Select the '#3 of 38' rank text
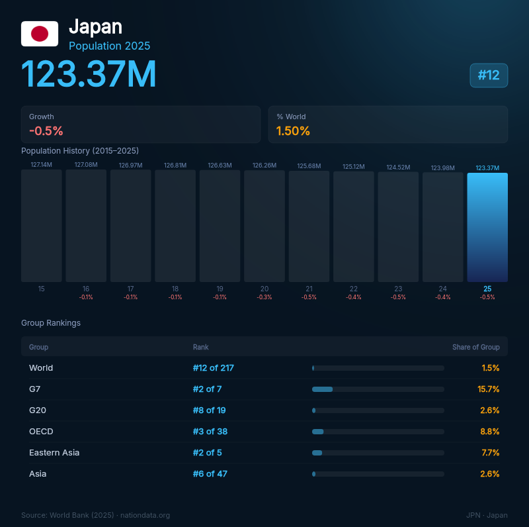Screen dimensions: 529x527 [210, 432]
